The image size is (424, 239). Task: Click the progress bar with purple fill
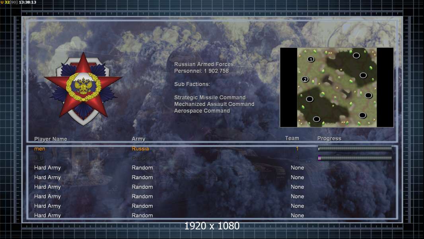(x=355, y=158)
